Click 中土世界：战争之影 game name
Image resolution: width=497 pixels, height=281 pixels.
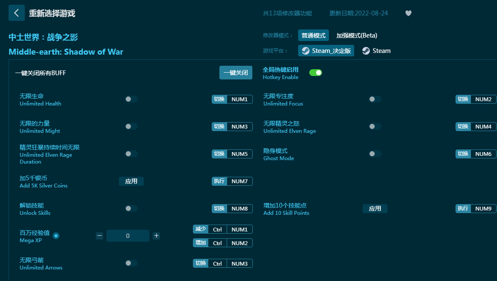pyautogui.click(x=43, y=37)
